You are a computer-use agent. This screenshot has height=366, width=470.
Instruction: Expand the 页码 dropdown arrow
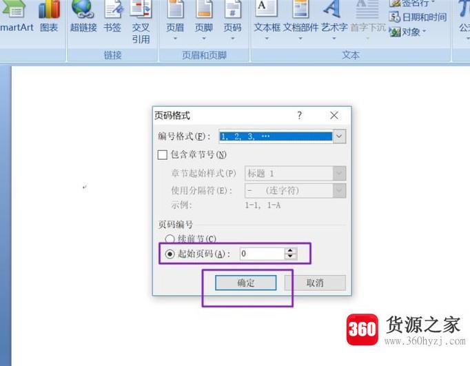pyautogui.click(x=233, y=39)
